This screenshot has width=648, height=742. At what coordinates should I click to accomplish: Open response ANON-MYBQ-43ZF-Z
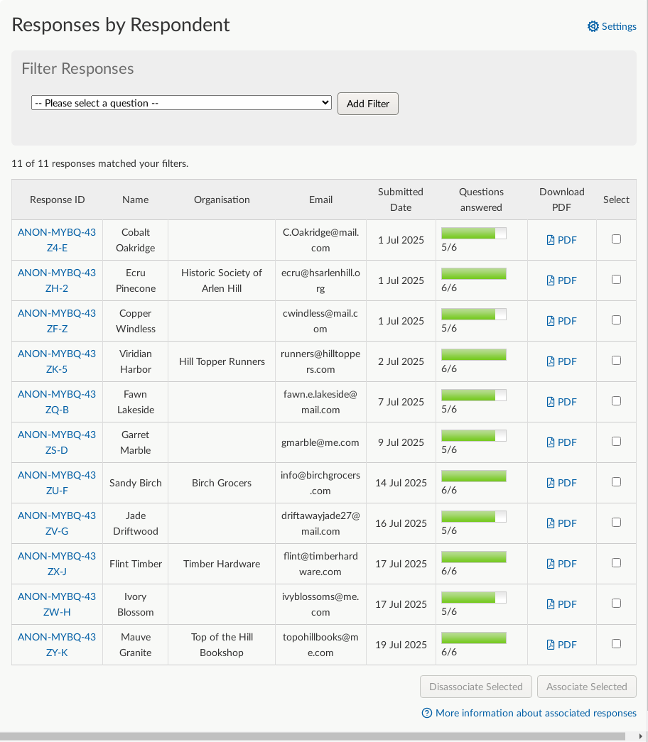57,321
